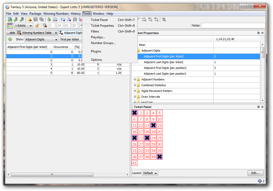
Task: Click the ticket number field showing 14
Action: point(60,25)
